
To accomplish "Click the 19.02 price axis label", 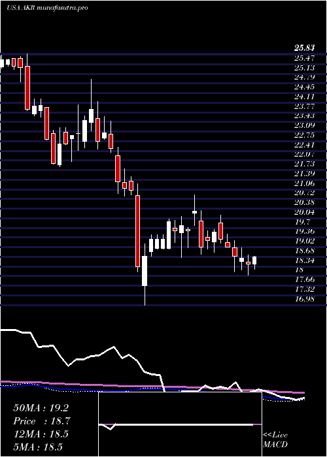I will (x=304, y=241).
